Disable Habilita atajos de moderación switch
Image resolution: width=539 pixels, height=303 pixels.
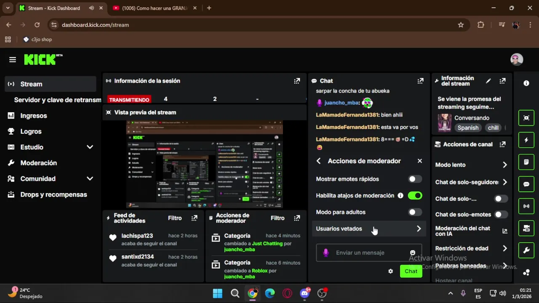pos(415,196)
